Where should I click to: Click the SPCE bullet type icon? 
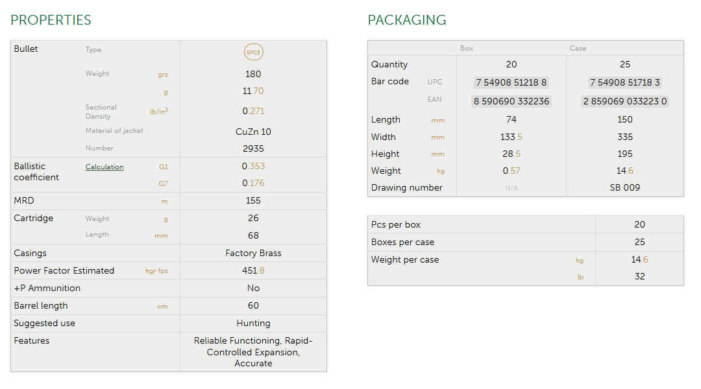253,53
